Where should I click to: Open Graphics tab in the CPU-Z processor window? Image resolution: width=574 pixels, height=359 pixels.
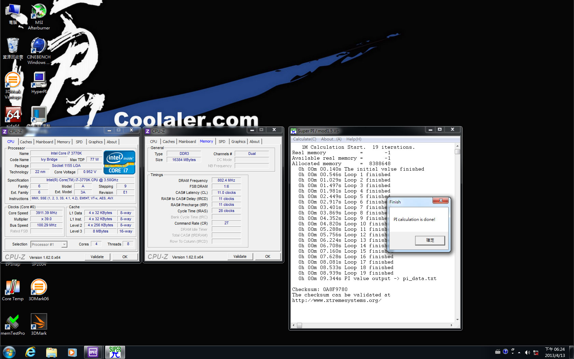click(96, 142)
